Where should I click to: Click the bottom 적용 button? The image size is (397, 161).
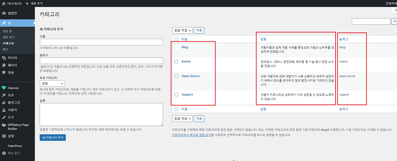199,119
